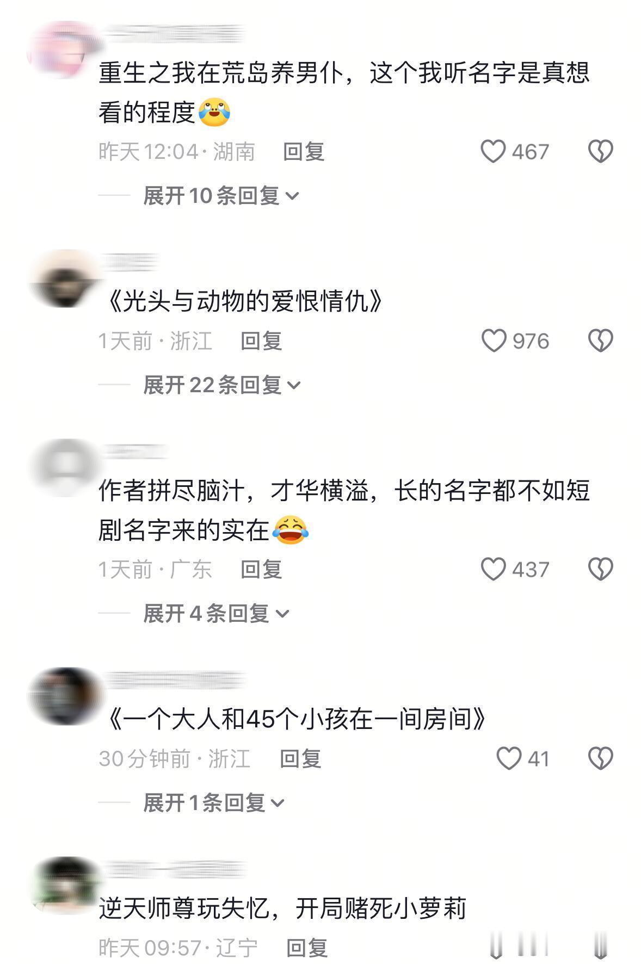Expand 展开4条回复 replies
Viewport: 641px width, 964px height.
216,614
